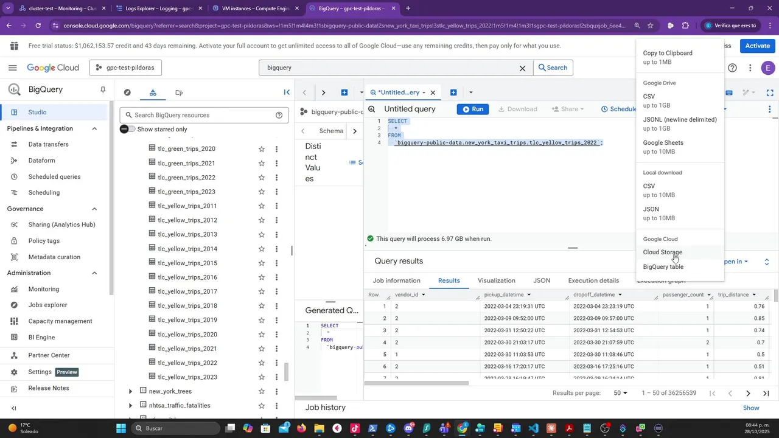The width and height of the screenshot is (779, 438).
Task: Go to last page of results
Action: 766,394
